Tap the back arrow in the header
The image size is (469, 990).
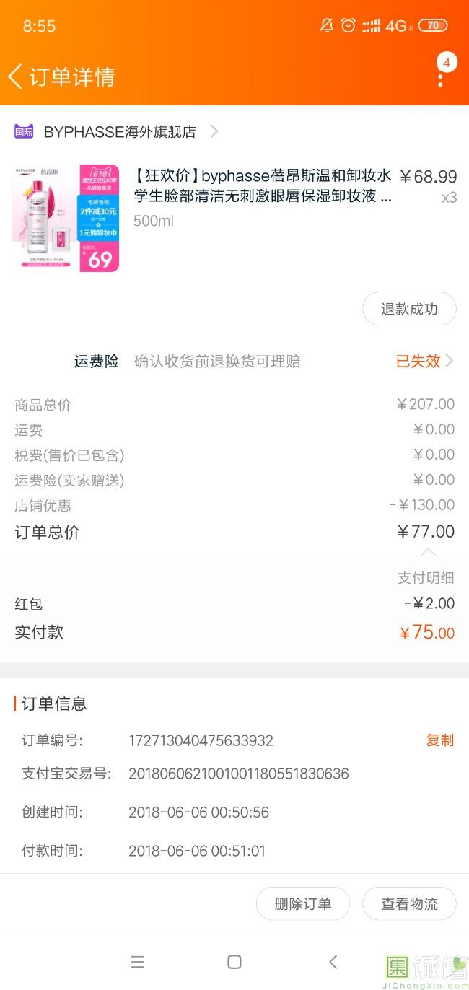coord(15,76)
